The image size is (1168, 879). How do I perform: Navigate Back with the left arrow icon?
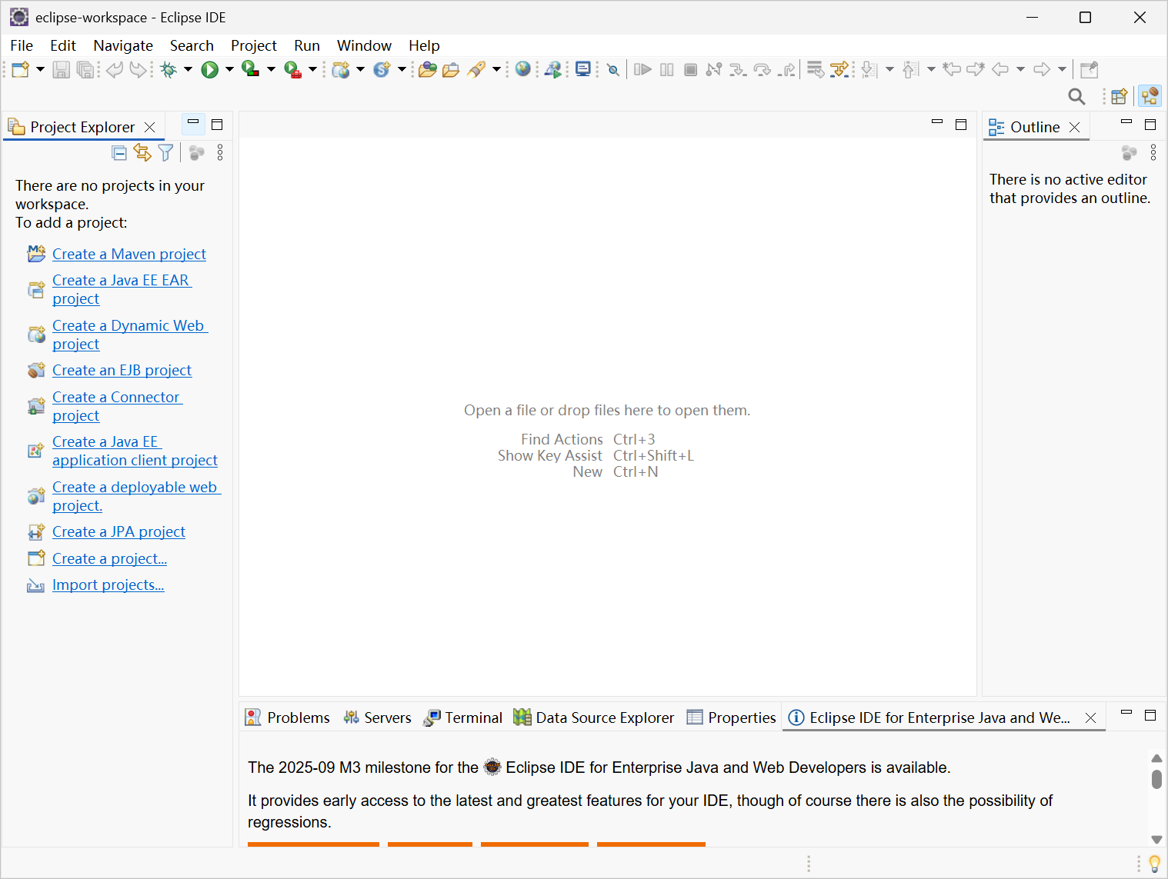click(x=1000, y=70)
